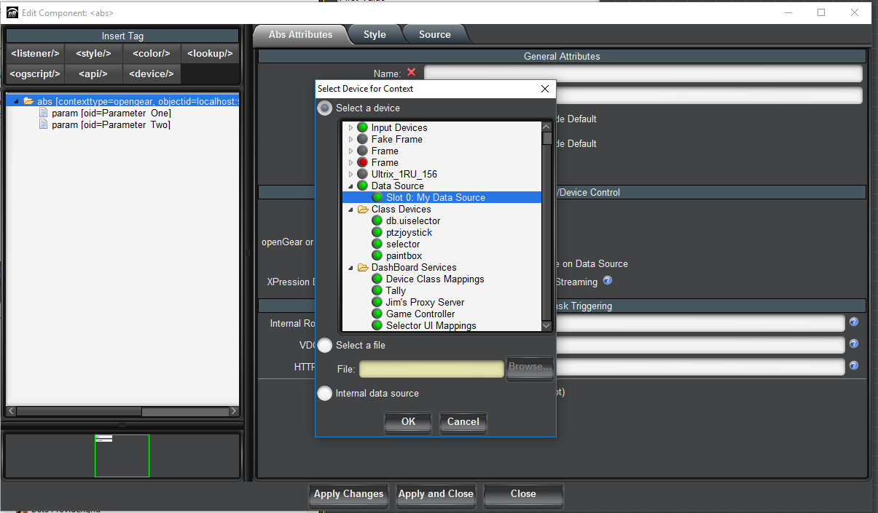Click the green status icon beside Input Devices
Image resolution: width=878 pixels, height=513 pixels.
tap(362, 127)
